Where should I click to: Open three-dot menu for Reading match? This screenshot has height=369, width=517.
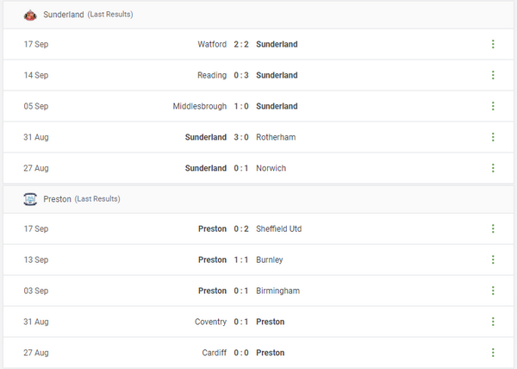pyautogui.click(x=493, y=75)
